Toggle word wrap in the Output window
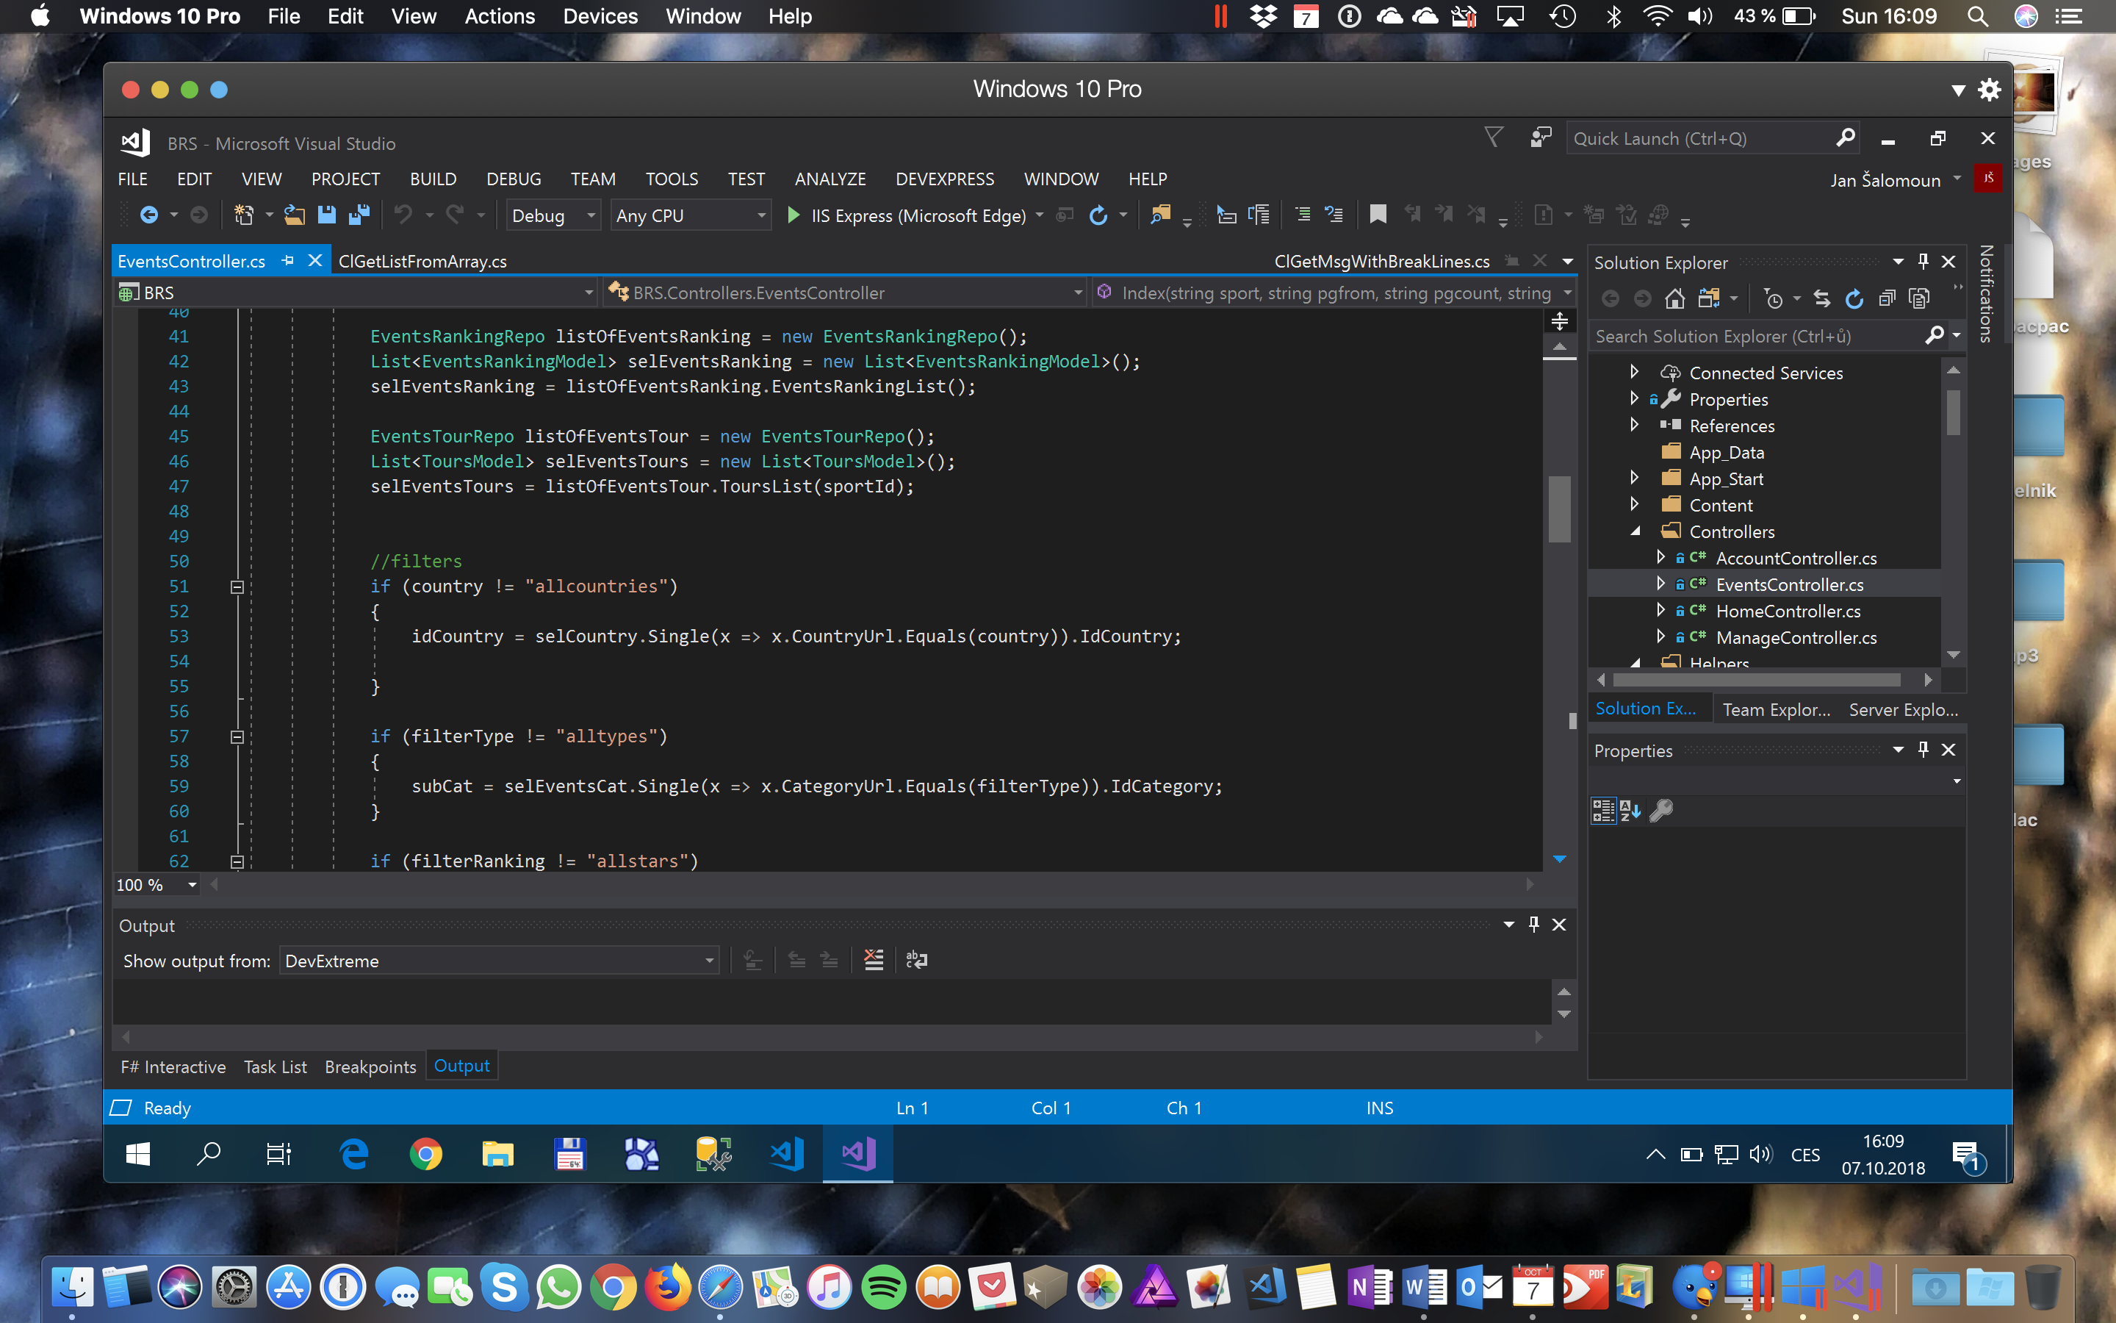The height and width of the screenshot is (1323, 2116). click(x=916, y=960)
